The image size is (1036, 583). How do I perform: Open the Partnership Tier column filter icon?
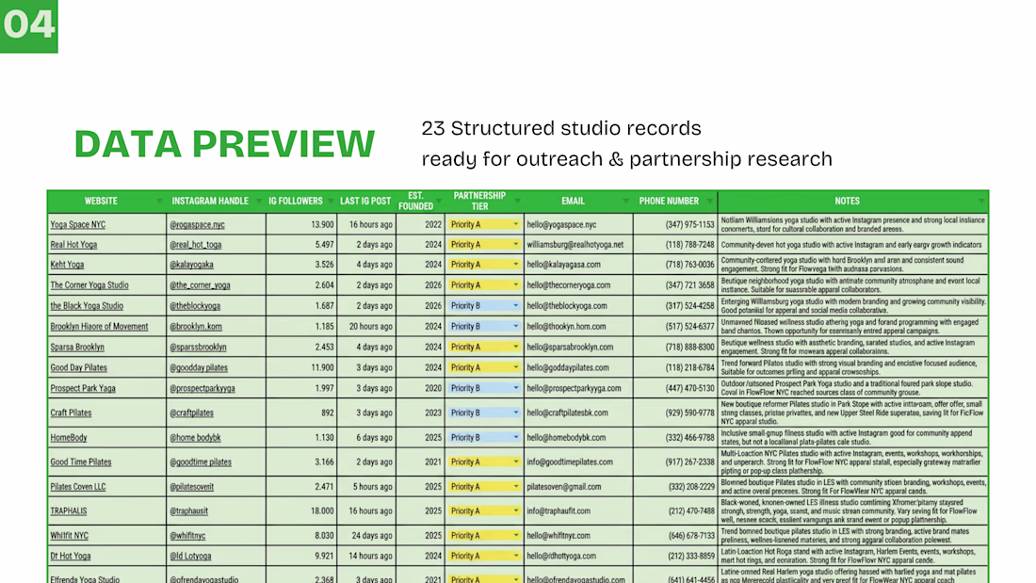517,201
